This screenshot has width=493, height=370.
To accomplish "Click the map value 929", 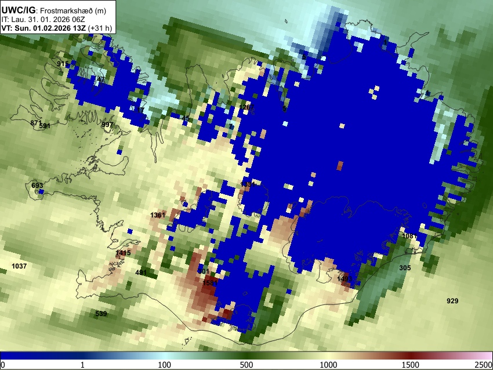I will pyautogui.click(x=452, y=301).
